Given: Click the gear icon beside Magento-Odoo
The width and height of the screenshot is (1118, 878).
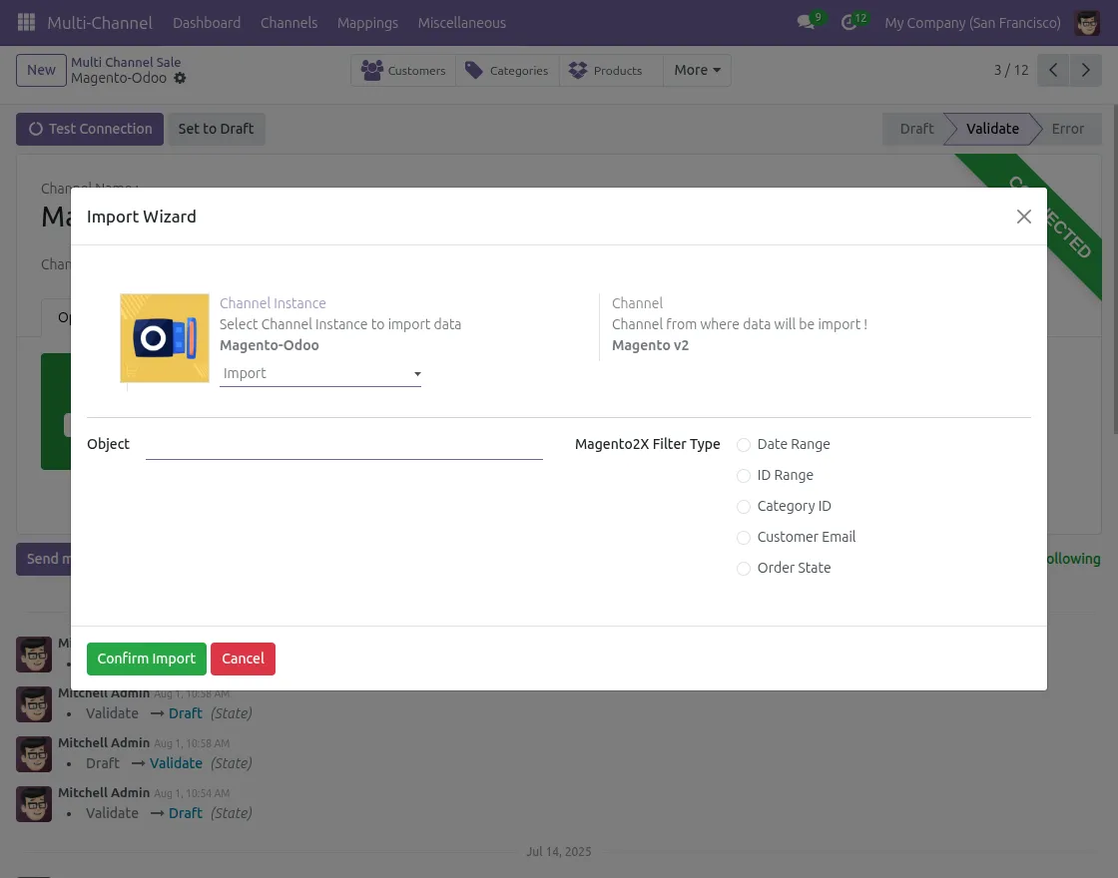Looking at the screenshot, I should tap(180, 78).
